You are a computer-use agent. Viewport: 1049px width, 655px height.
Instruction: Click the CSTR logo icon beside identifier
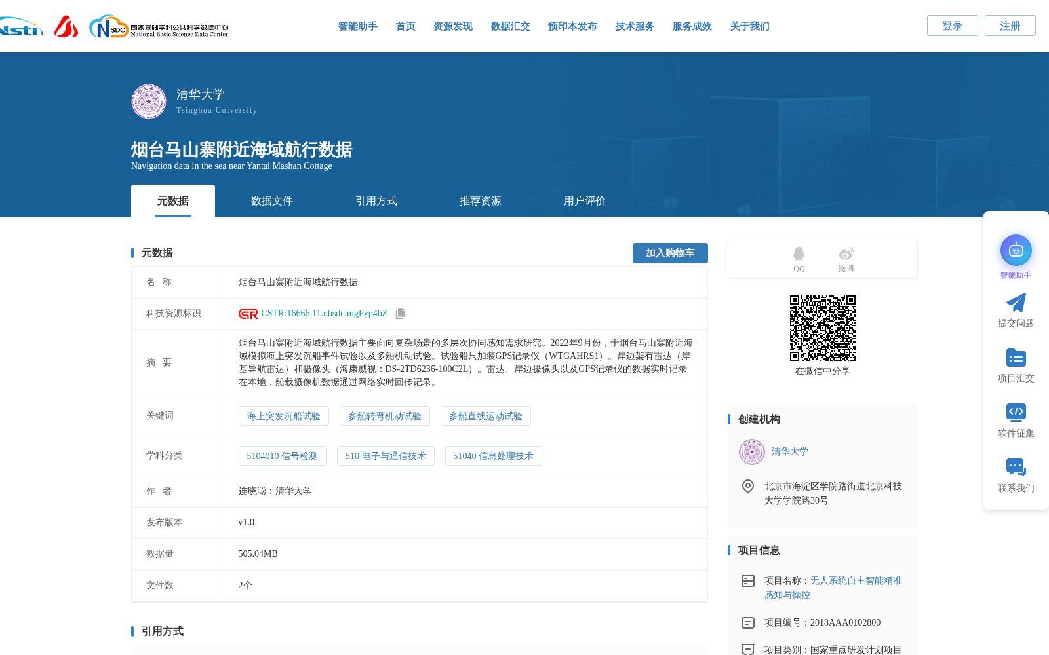[248, 314]
